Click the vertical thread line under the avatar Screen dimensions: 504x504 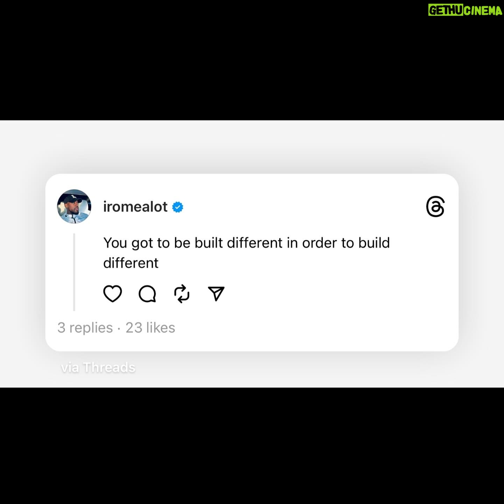coord(74,272)
